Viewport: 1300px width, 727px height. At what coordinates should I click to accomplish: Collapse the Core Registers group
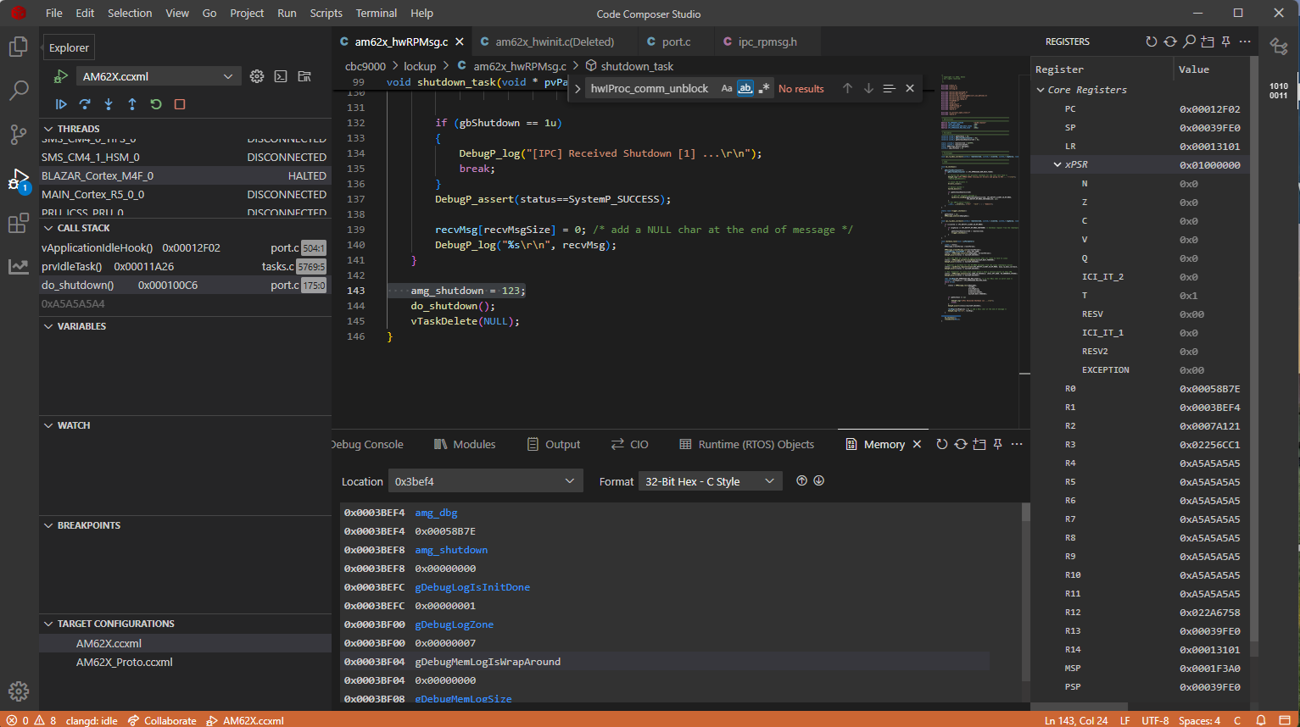(x=1041, y=90)
